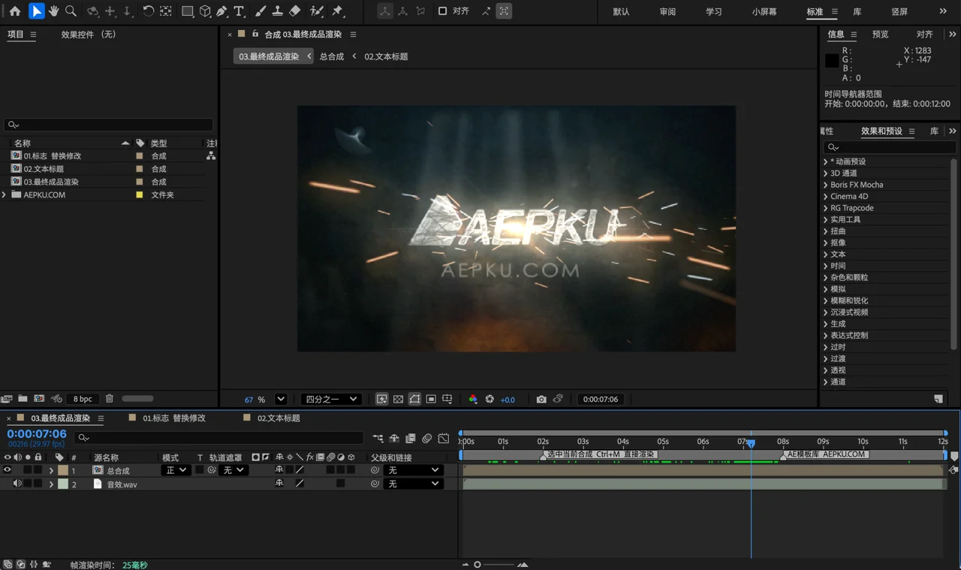Expand the AEPKU.COM folder in Project panel
961x570 pixels.
pyautogui.click(x=5, y=195)
